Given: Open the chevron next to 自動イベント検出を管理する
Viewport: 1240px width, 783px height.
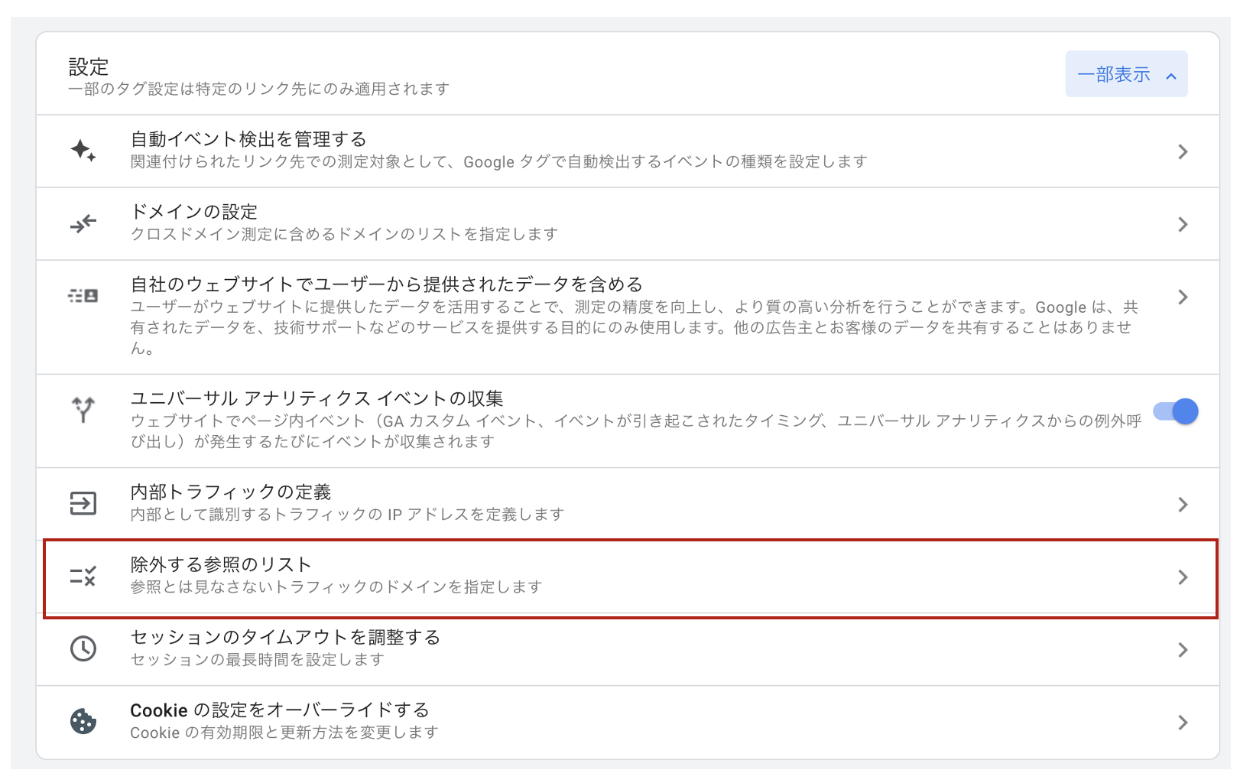Looking at the screenshot, I should coord(1183,151).
